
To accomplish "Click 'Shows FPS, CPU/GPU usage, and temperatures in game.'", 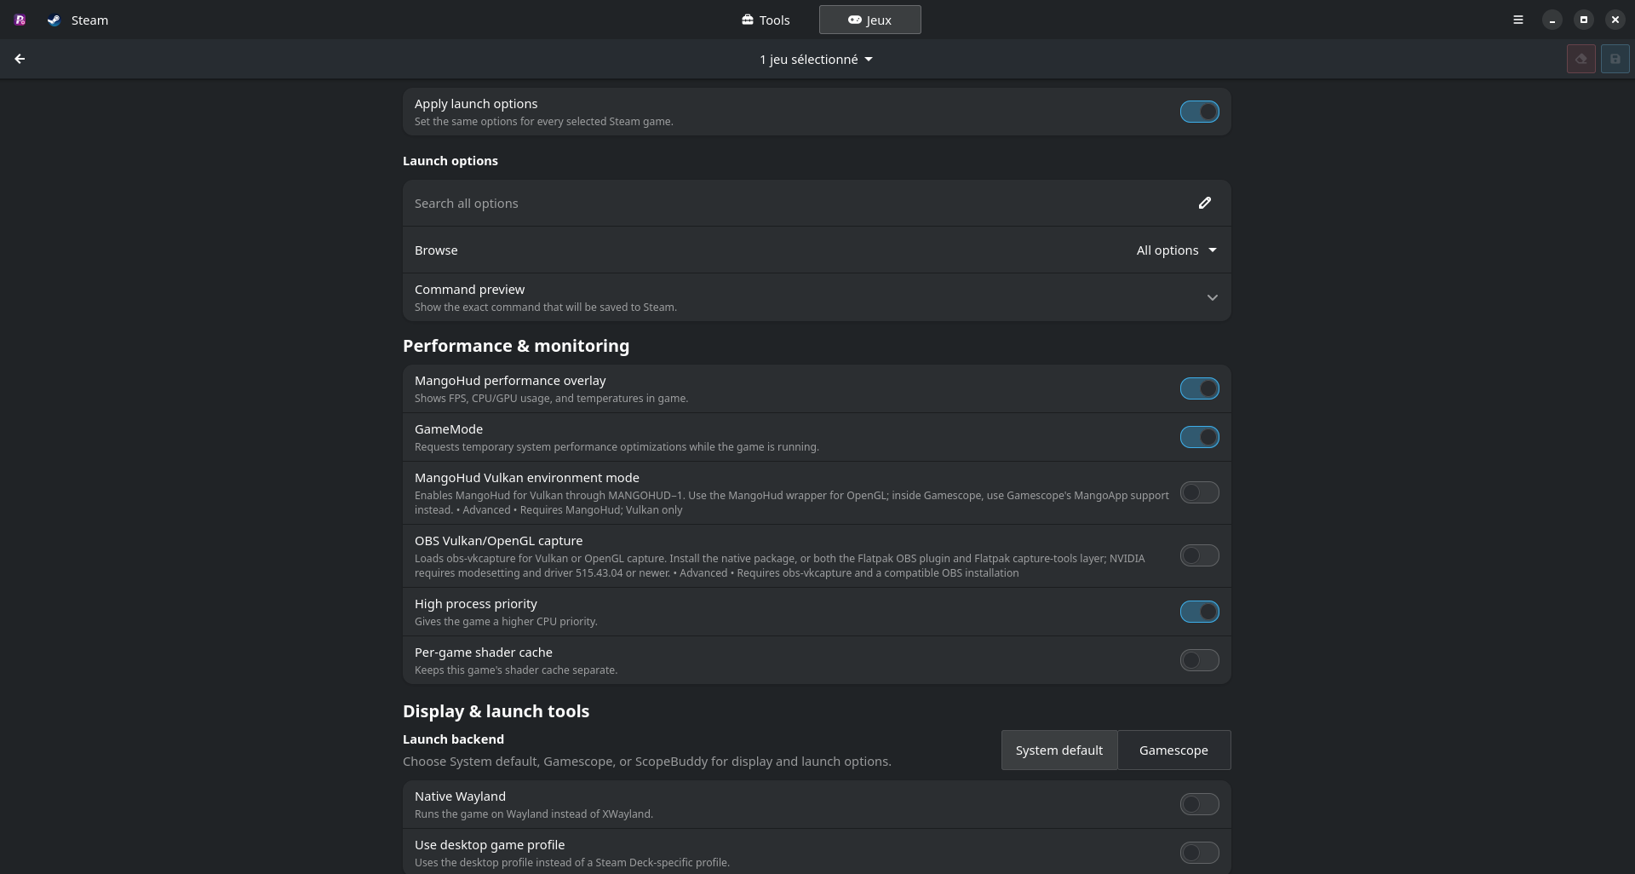I will [551, 399].
